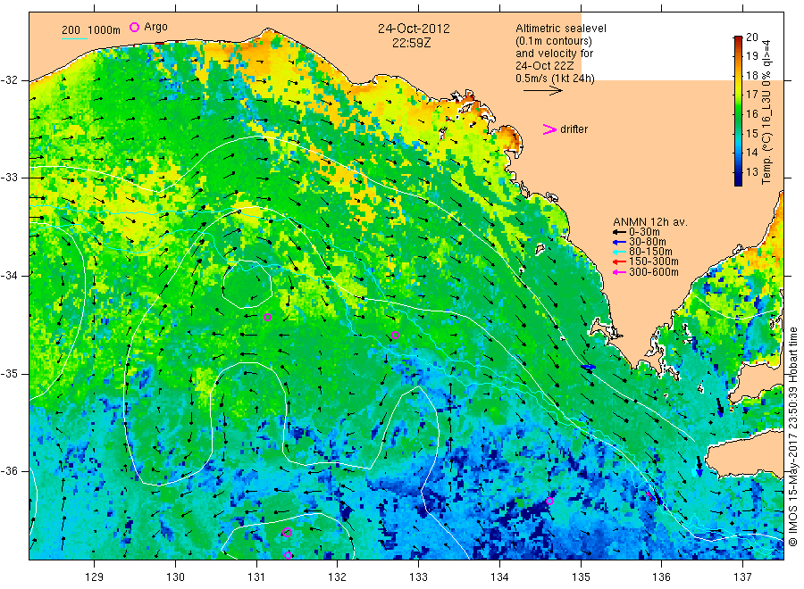Image resolution: width=804 pixels, height=589 pixels.
Task: Click the drifter legend label
Action: point(574,129)
